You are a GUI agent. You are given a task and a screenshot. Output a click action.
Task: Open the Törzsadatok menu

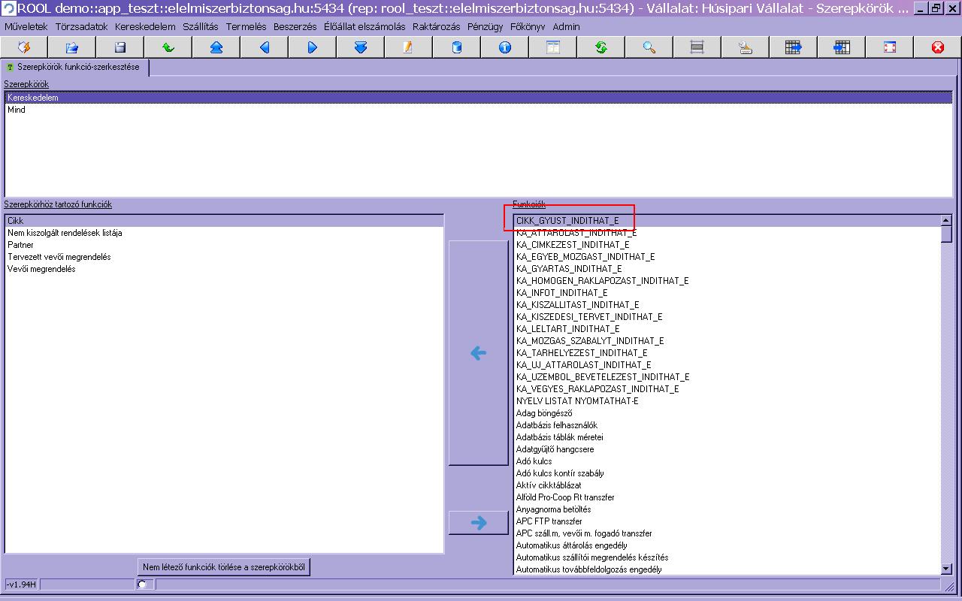point(82,26)
